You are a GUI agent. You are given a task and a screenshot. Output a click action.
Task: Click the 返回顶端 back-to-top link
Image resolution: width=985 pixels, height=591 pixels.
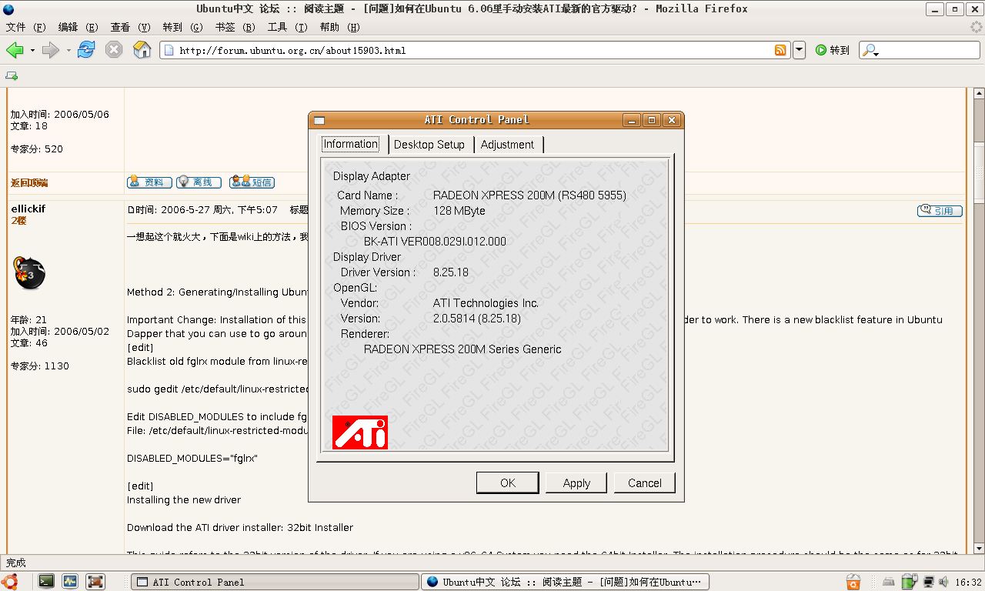pos(29,182)
